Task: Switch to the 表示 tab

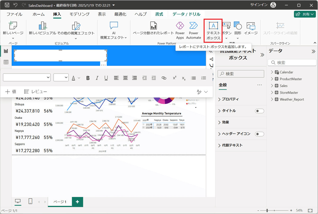Action: [102, 14]
